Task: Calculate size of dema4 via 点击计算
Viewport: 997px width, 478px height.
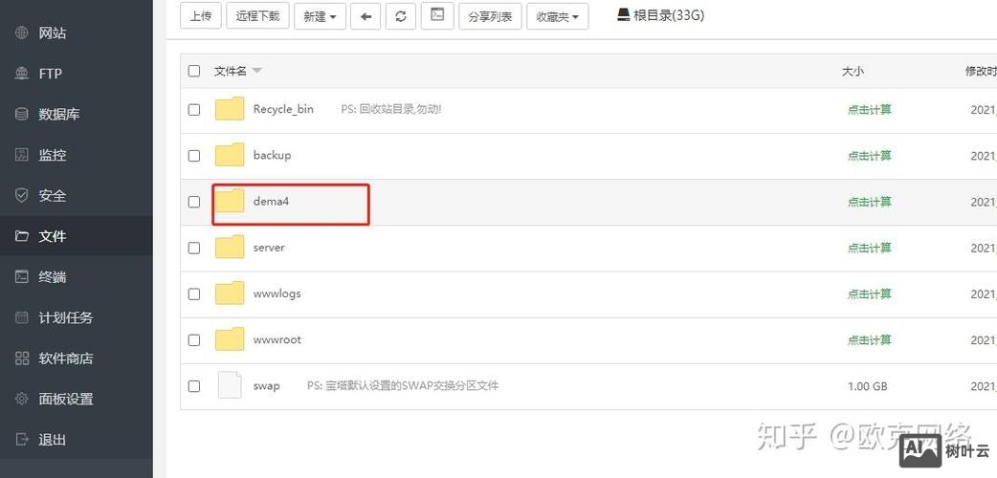Action: (869, 202)
